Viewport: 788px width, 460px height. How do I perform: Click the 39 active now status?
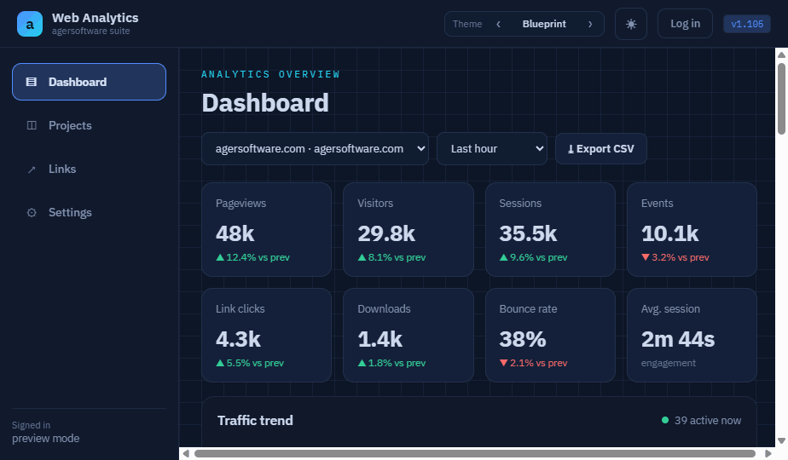(x=702, y=420)
